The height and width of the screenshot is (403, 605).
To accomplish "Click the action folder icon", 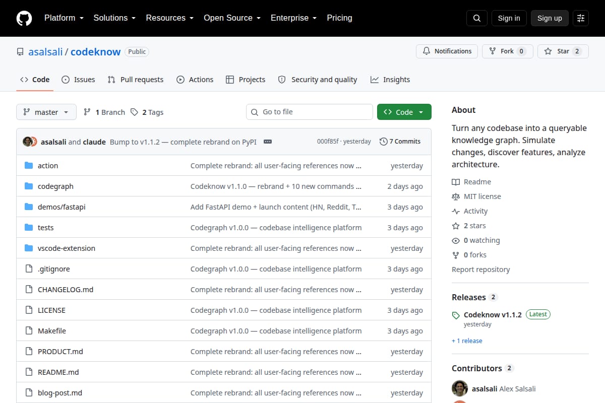I will point(29,166).
